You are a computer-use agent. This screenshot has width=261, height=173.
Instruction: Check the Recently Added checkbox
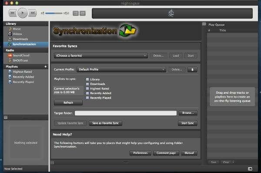(87, 93)
